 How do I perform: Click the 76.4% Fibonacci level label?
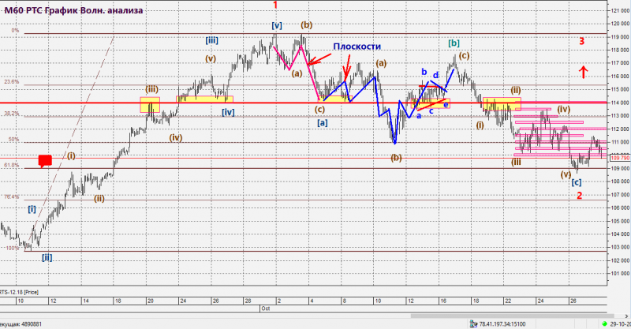[12, 197]
